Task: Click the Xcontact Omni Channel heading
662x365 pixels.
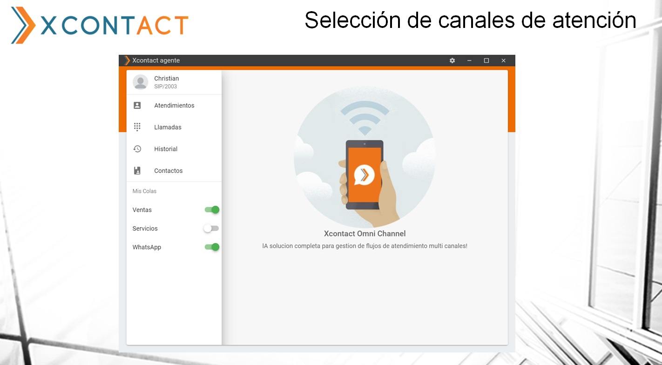Action: pos(365,234)
